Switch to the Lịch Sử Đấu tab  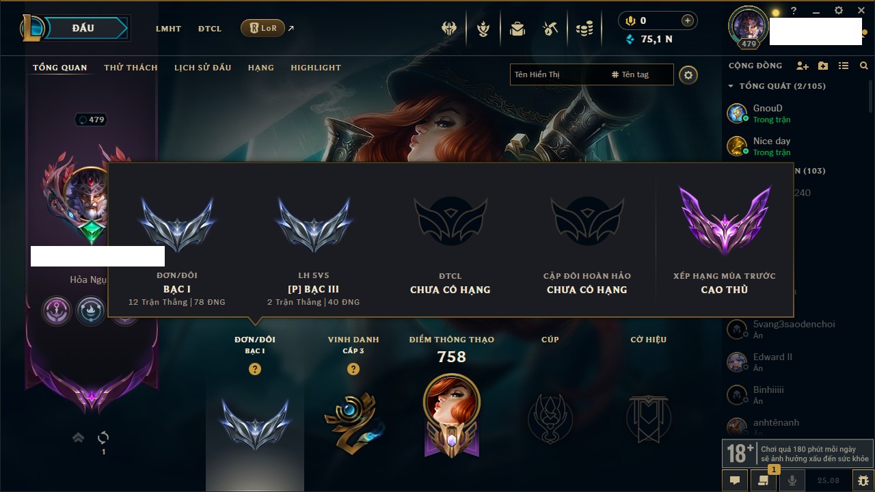click(x=202, y=68)
